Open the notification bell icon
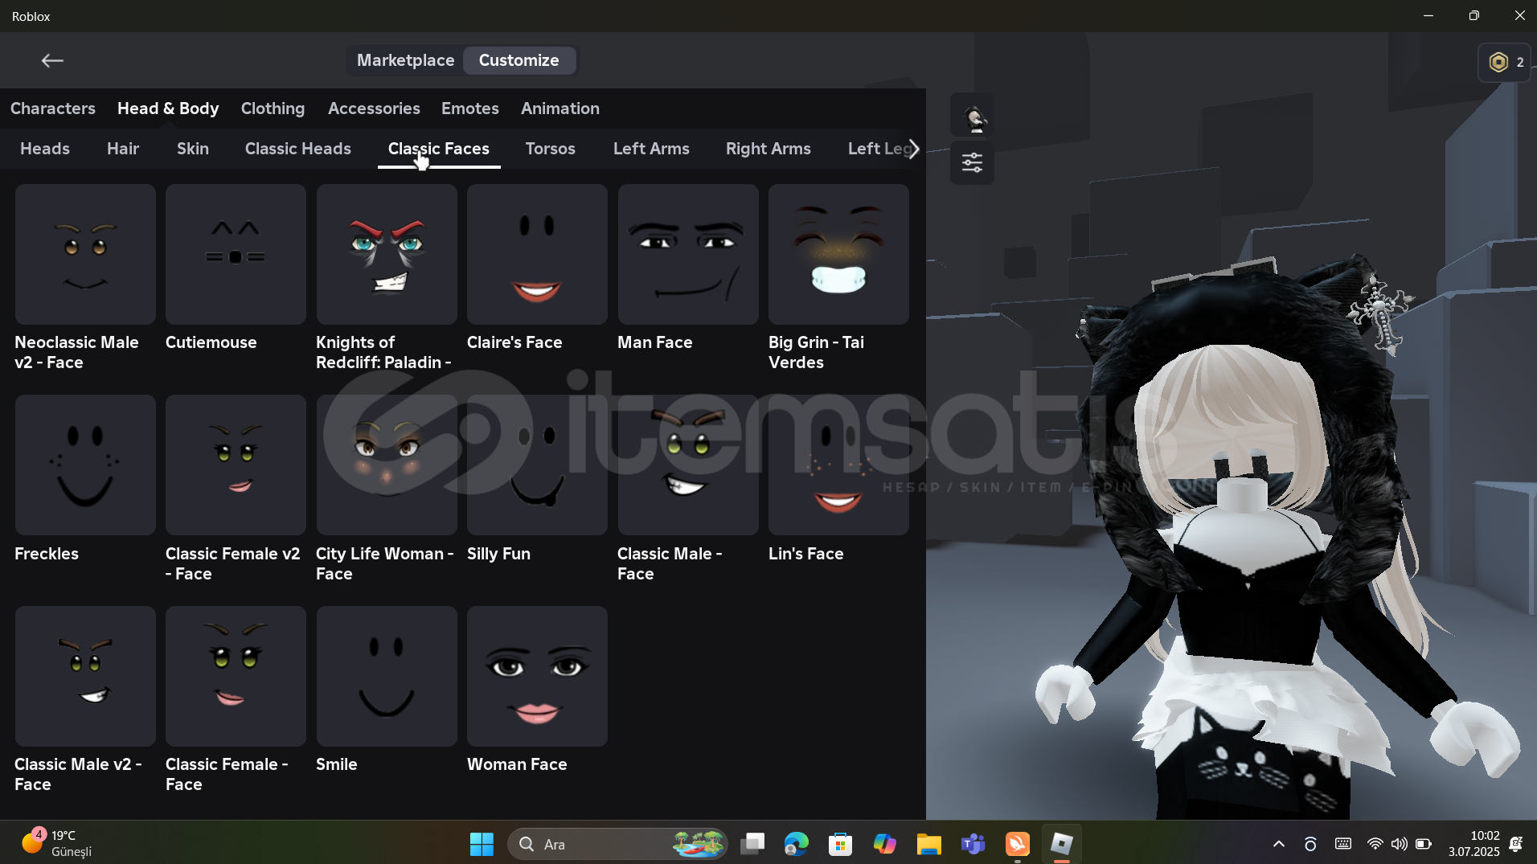This screenshot has width=1537, height=864. [1516, 844]
